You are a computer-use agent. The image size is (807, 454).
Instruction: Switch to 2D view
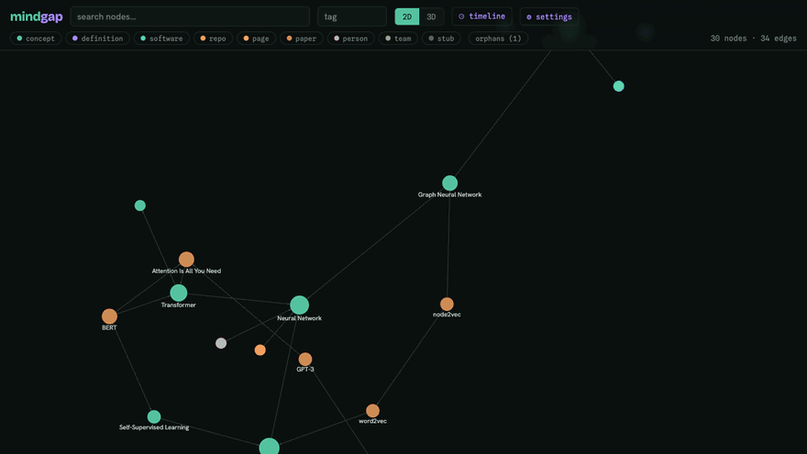(406, 17)
